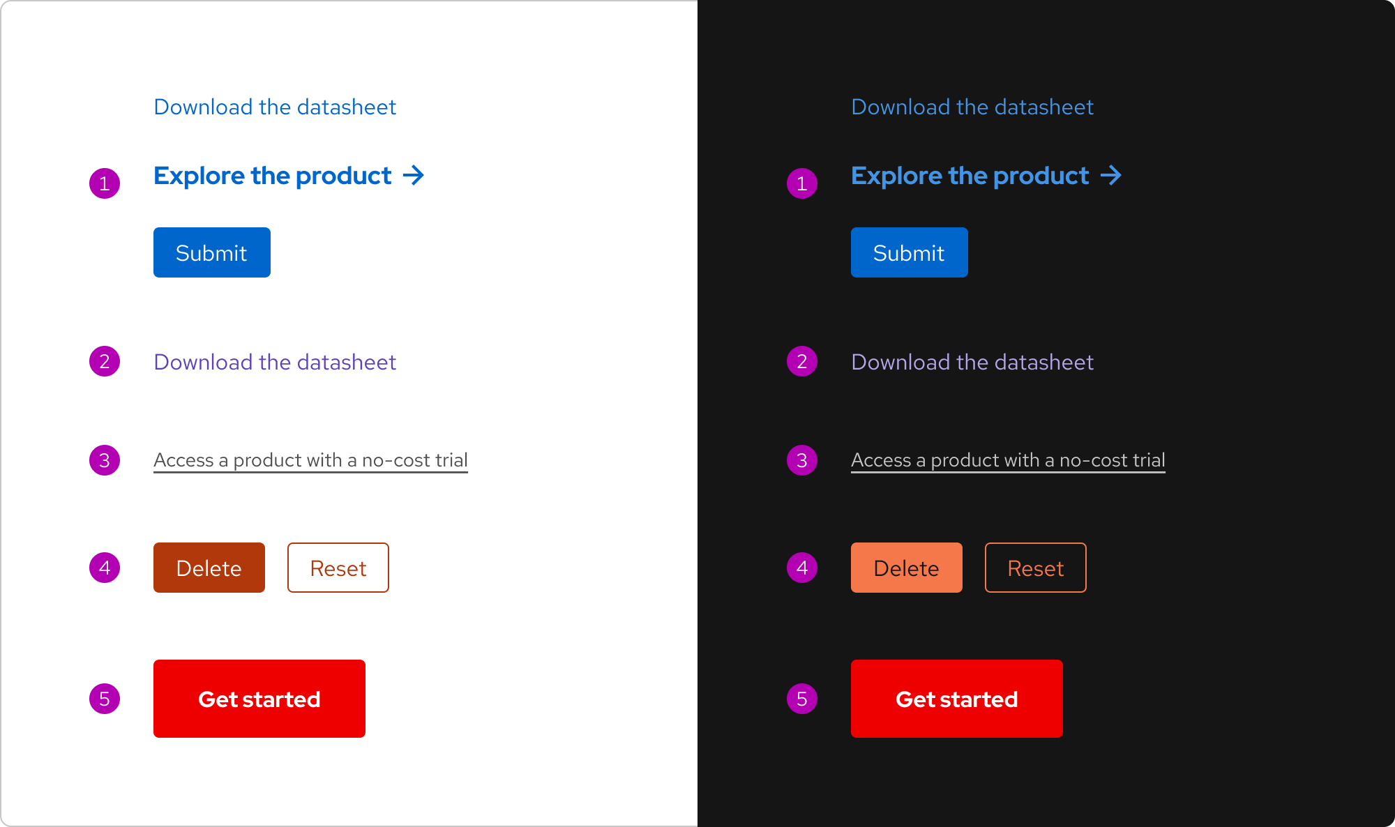The image size is (1395, 827).
Task: Click the red Get started button on the light side
Action: point(259,698)
